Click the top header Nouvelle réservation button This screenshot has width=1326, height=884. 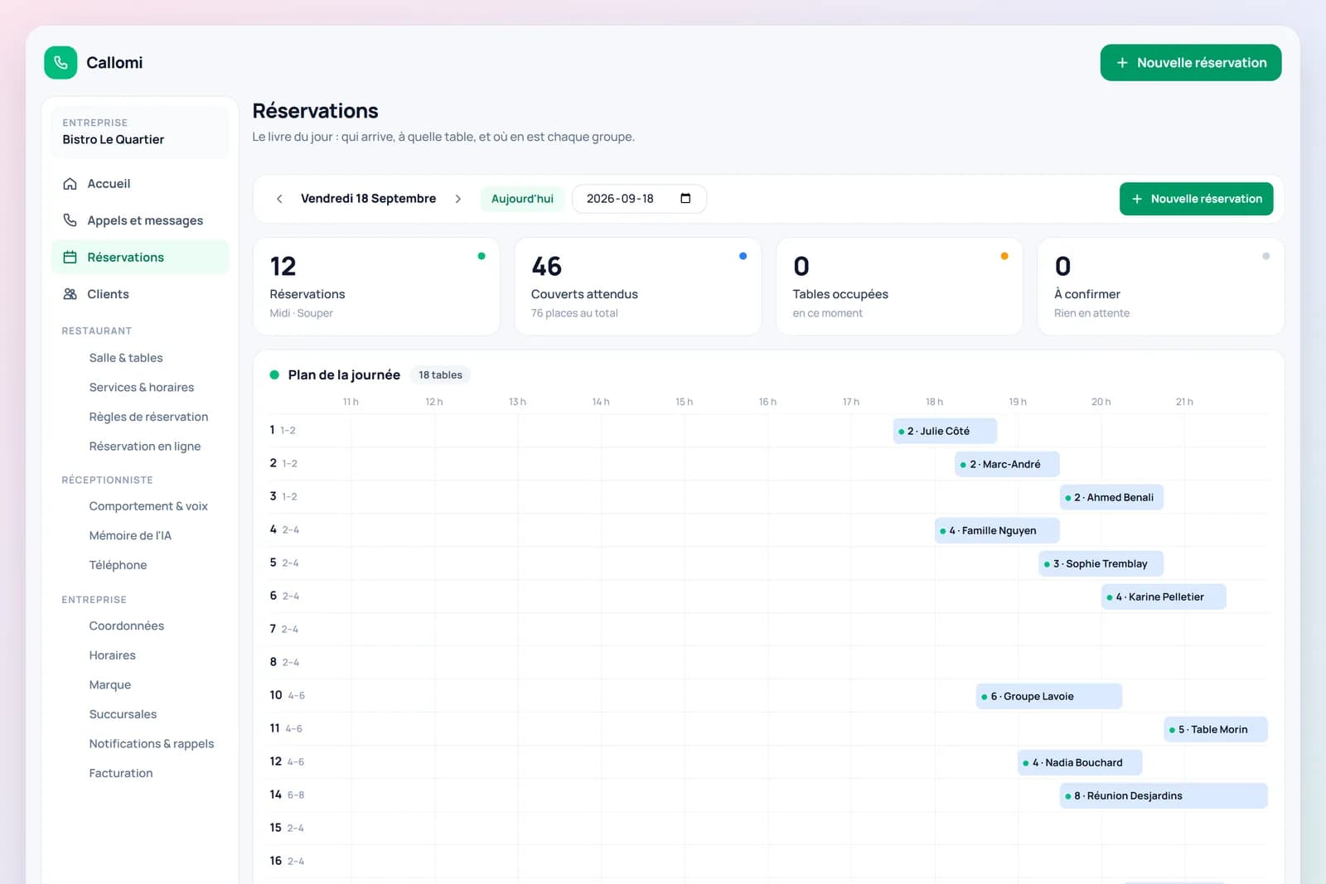coord(1191,63)
